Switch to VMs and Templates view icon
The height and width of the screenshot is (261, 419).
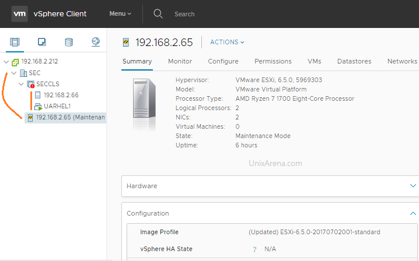pyautogui.click(x=42, y=42)
